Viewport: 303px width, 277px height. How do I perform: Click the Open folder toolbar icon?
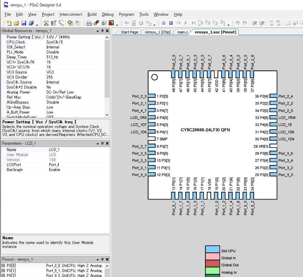(x=16, y=23)
